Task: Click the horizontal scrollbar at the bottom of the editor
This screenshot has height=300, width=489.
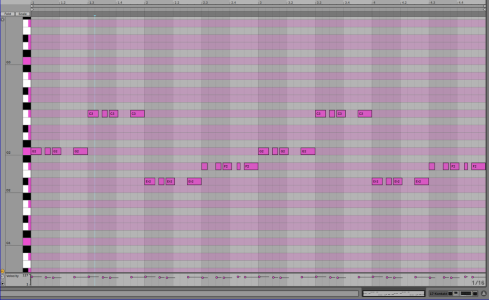Action: point(180,293)
